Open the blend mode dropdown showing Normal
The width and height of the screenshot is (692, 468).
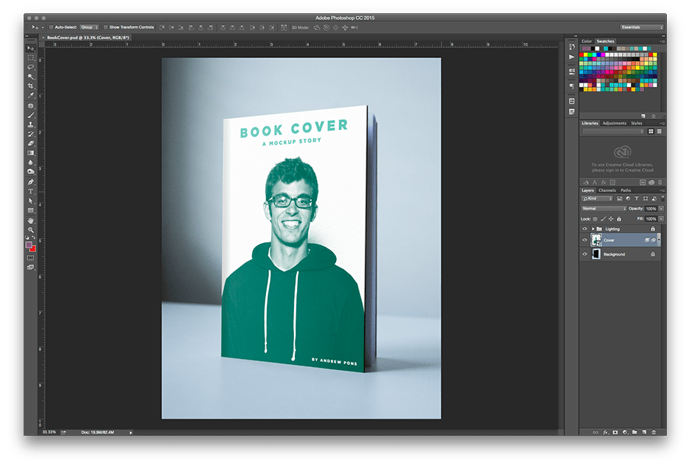tap(603, 209)
